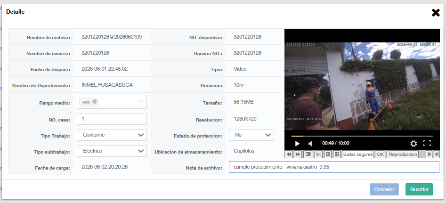Click the 56.15MB size value
Image resolution: width=446 pixels, height=203 pixels.
(x=243, y=102)
